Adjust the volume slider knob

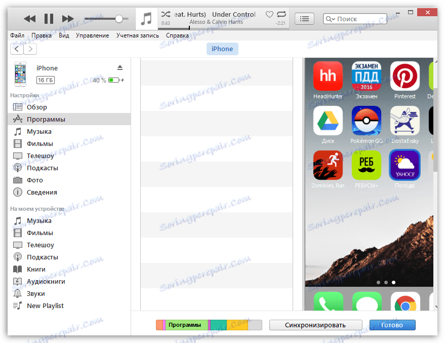point(119,19)
